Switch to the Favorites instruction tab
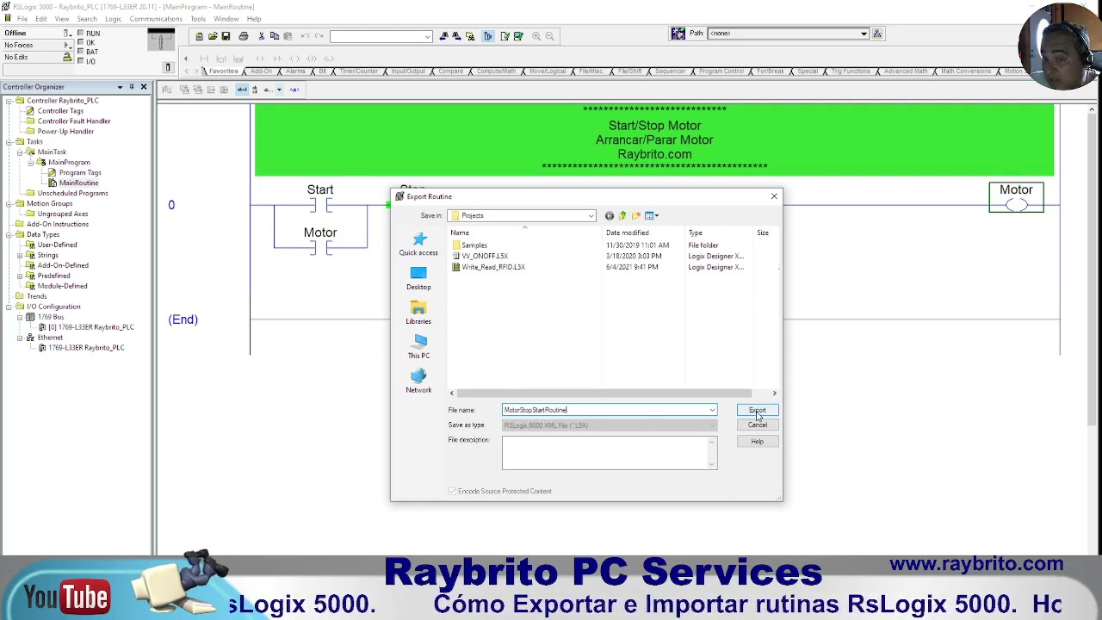1102x620 pixels. [x=223, y=71]
